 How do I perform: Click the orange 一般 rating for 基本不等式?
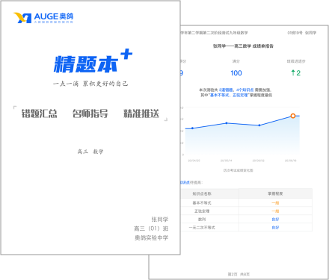pos(275,203)
